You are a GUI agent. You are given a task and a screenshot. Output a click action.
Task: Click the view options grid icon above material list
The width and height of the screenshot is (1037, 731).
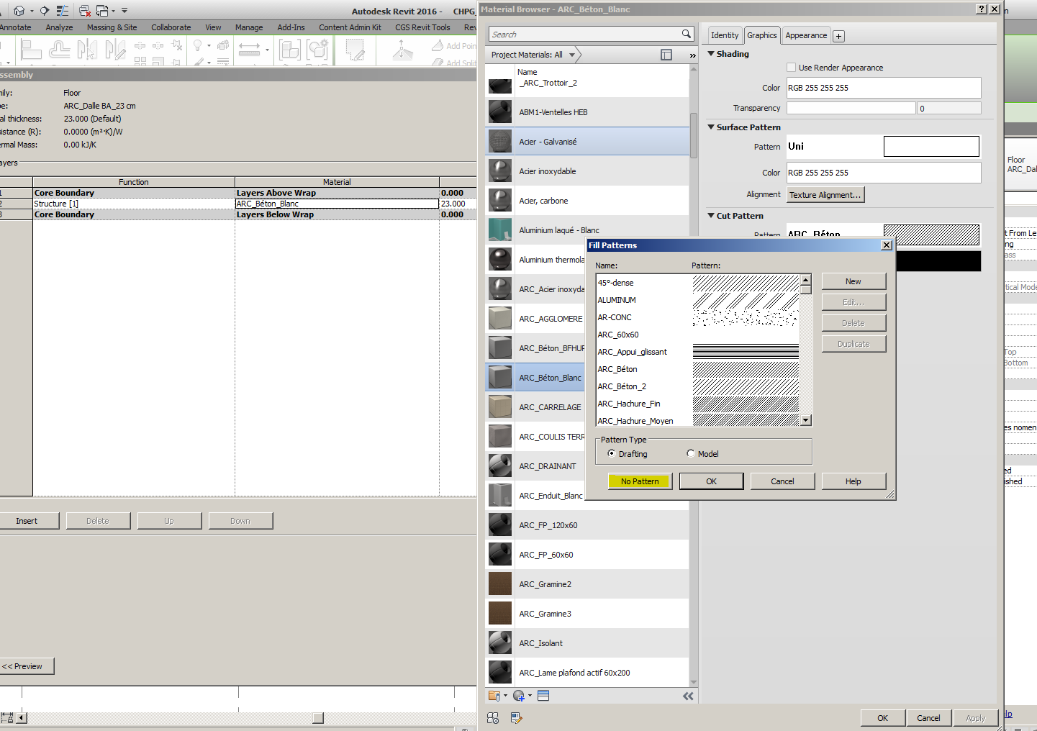666,54
